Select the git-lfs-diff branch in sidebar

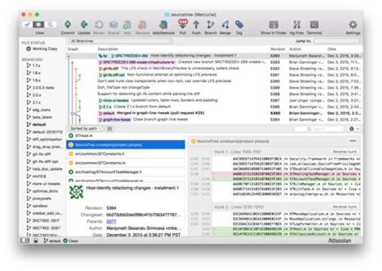pyautogui.click(x=41, y=154)
